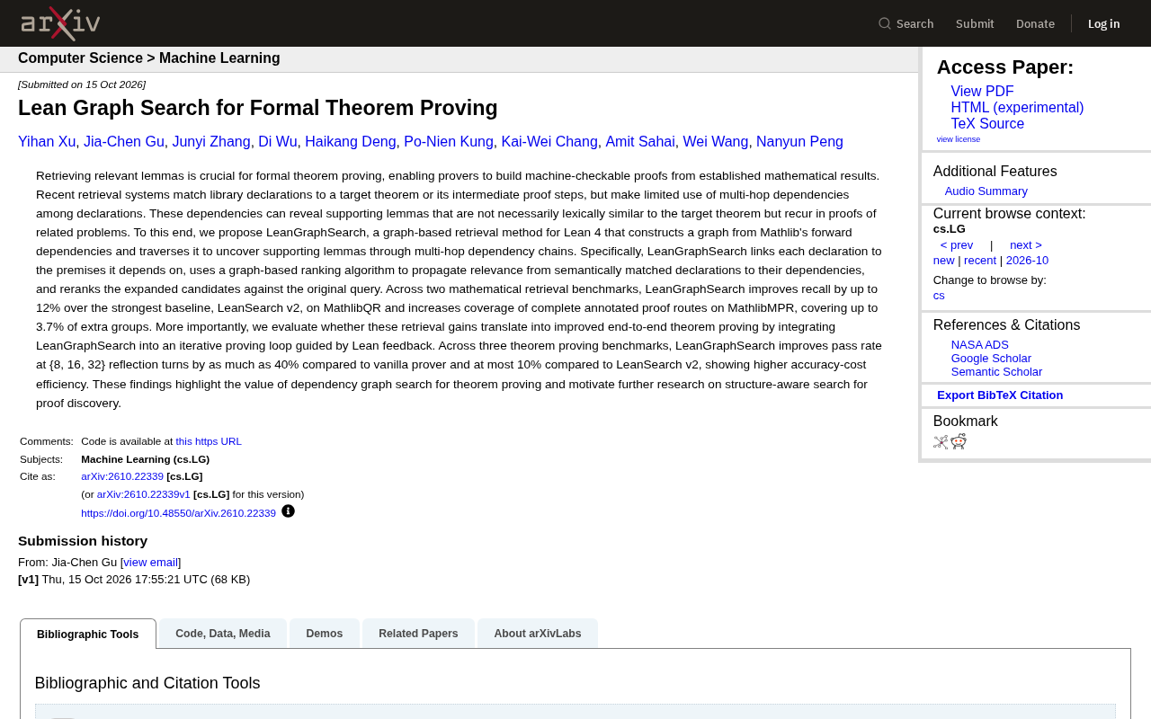The height and width of the screenshot is (719, 1151).
Task: Download the TeX Source
Action: [x=987, y=124]
